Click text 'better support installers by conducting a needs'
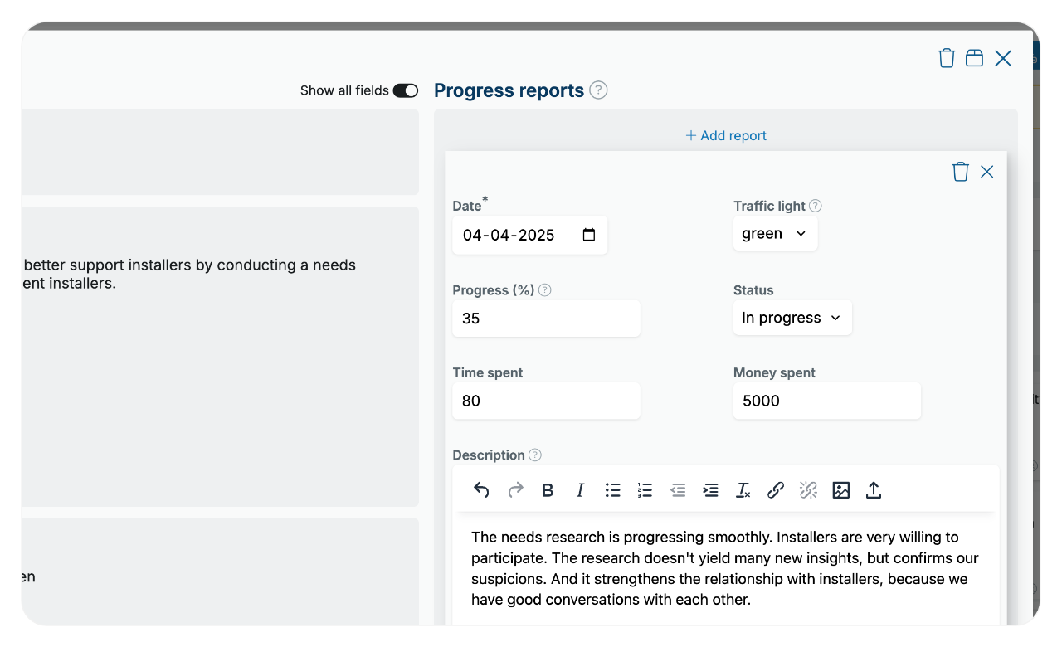Screen dimensions: 1062x647 (x=190, y=265)
